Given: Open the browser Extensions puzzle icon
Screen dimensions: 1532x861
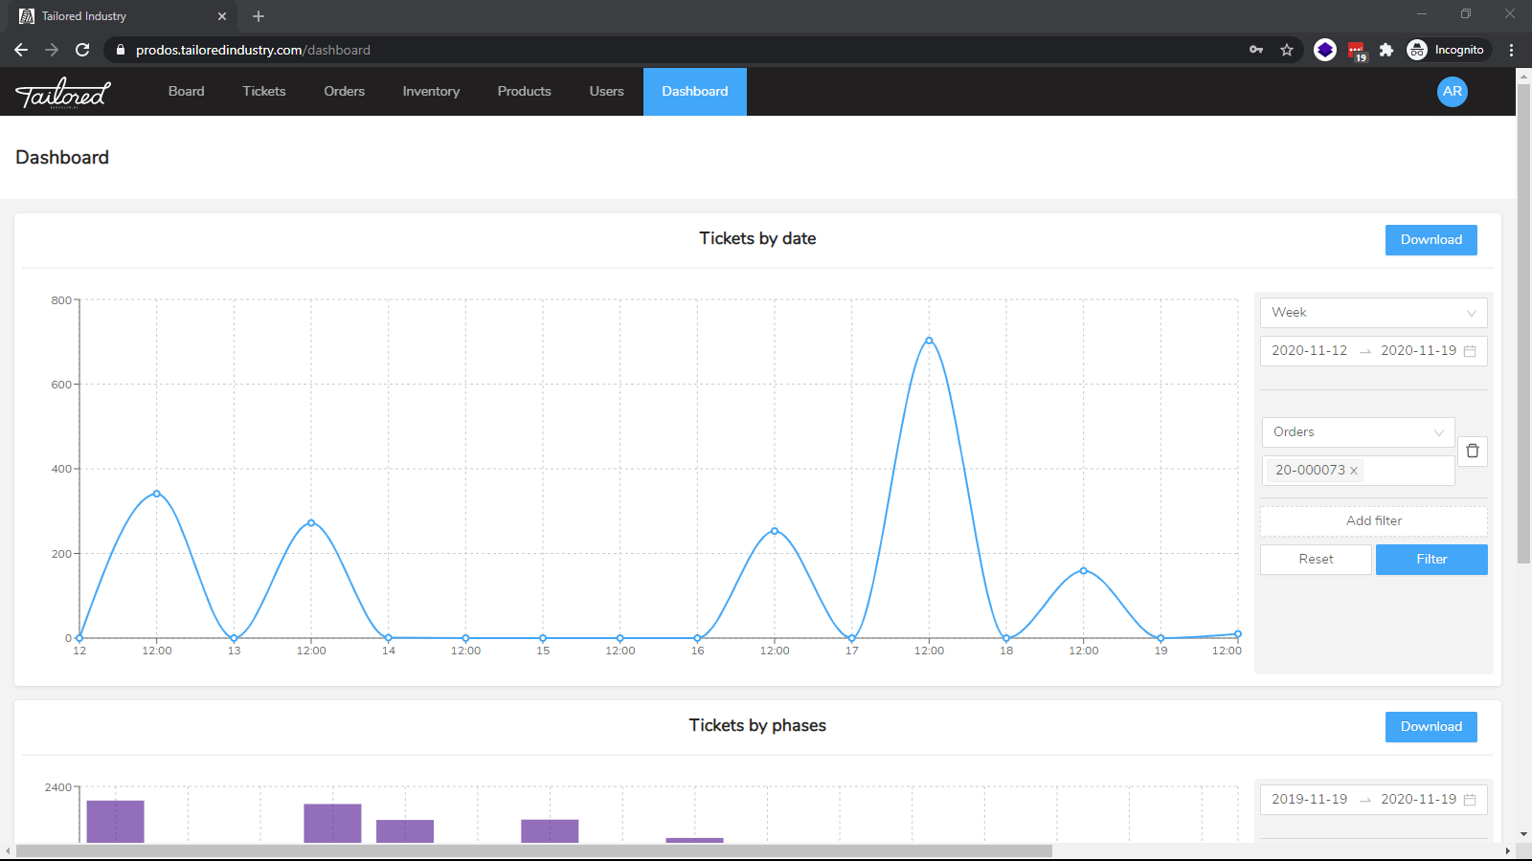Looking at the screenshot, I should point(1386,50).
